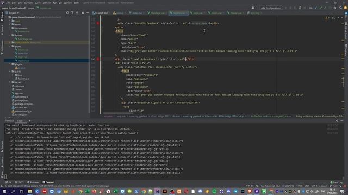This screenshot has width=348, height=195.
Task: Click the CRLF line separator status entry
Action: 307,186
